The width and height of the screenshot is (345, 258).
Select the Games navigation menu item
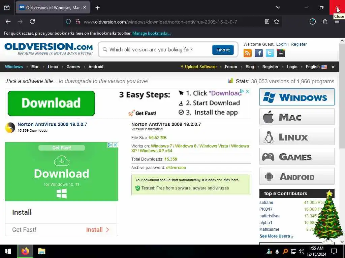pyautogui.click(x=73, y=67)
